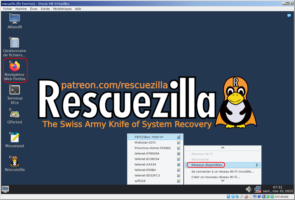Launch Navigateur Web Firefox from the desktop
The height and width of the screenshot is (200, 295).
point(15,71)
